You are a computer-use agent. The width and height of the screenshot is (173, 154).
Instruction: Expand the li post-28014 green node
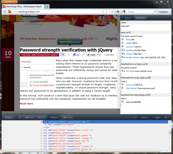[41, 135]
